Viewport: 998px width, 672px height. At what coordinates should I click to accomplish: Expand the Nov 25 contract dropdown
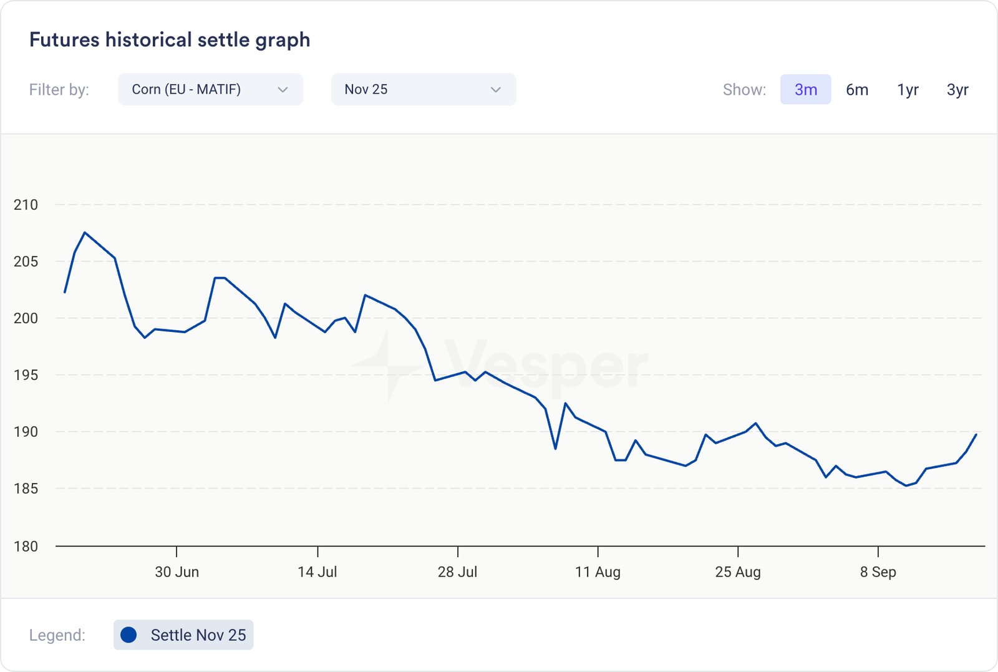click(x=423, y=89)
